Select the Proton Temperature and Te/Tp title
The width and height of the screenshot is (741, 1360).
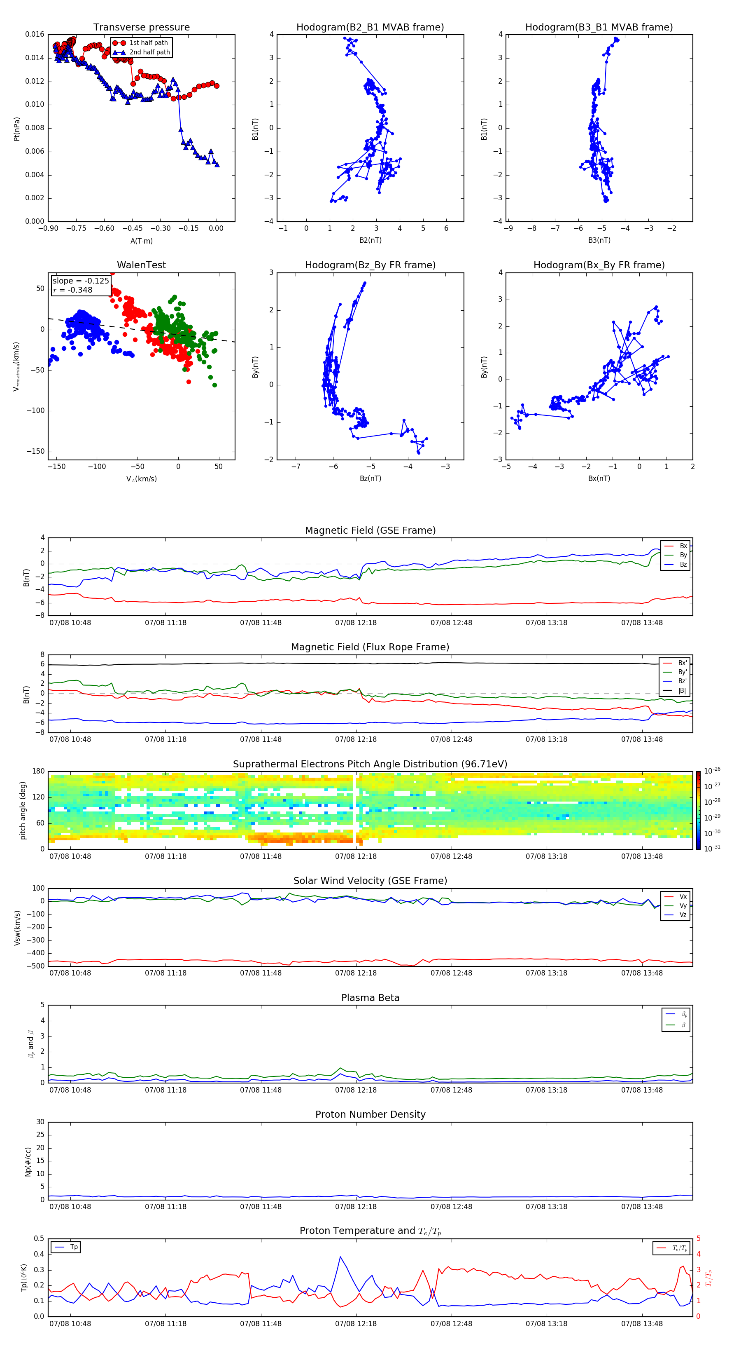(x=370, y=1231)
